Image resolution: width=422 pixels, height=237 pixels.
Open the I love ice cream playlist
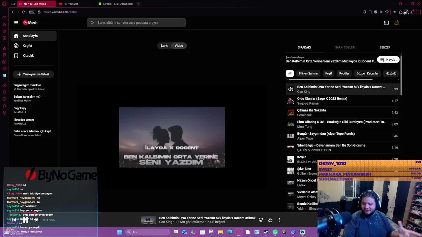click(x=33, y=121)
